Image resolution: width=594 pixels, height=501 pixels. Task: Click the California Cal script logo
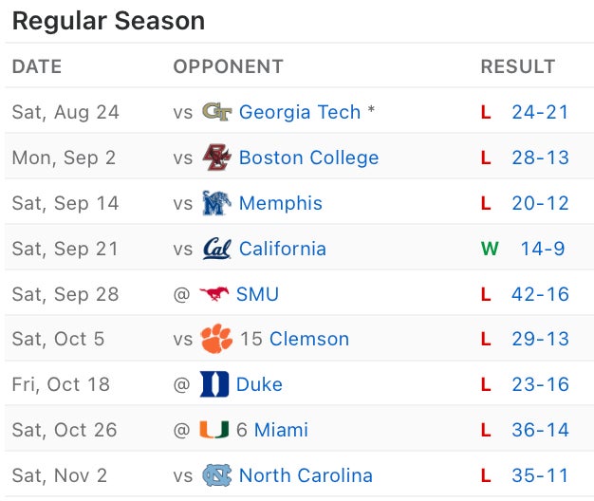tap(216, 249)
